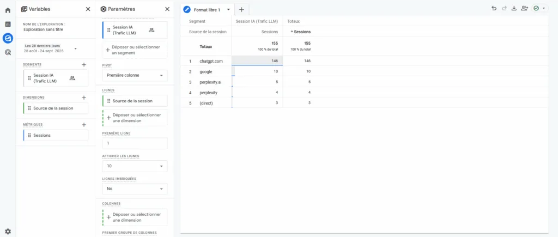Screen dimensions: 558x237
Task: Open the Lignes imbriquées dropdown
Action: click(x=135, y=189)
